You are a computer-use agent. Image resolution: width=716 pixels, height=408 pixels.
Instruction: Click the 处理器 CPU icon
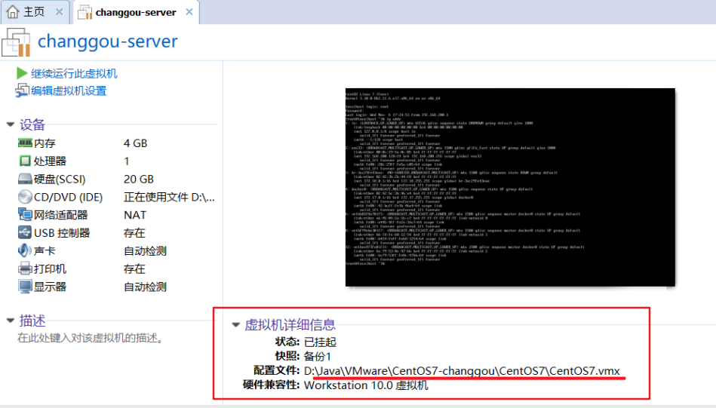pyautogui.click(x=25, y=161)
